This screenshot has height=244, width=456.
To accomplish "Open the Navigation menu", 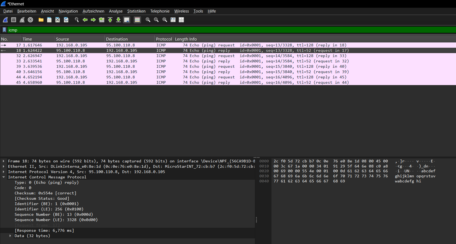I will tap(68, 11).
